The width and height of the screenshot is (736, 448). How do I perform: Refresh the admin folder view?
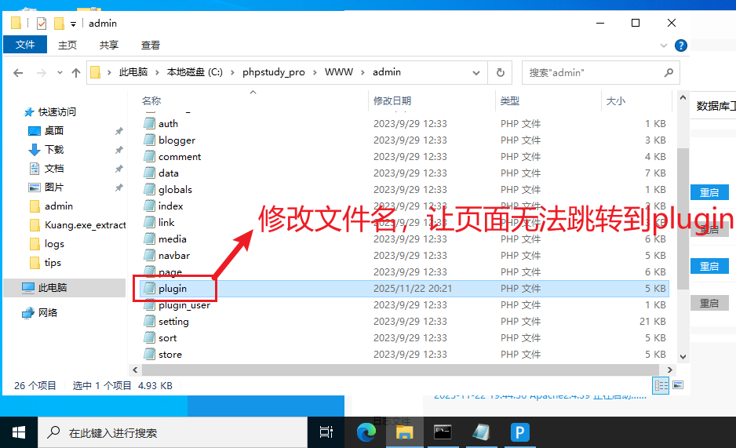[x=501, y=73]
